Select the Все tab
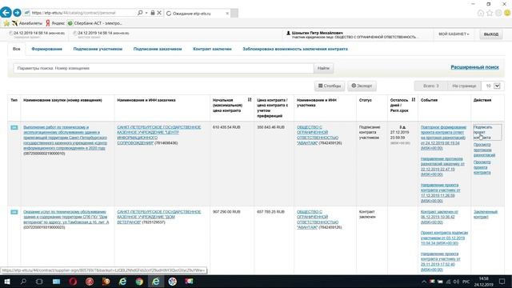512x288 pixels. pyautogui.click(x=16, y=49)
